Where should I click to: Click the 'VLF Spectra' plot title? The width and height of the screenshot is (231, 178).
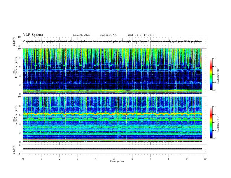(33, 35)
